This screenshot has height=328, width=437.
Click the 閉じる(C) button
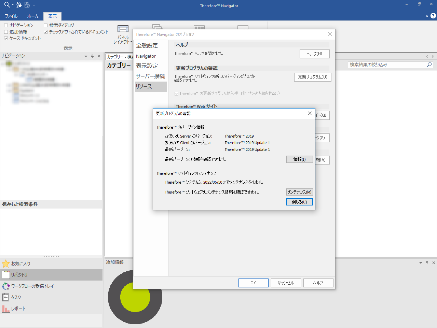point(300,202)
